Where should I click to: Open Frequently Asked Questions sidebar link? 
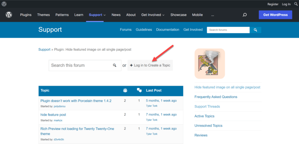tap(216, 97)
